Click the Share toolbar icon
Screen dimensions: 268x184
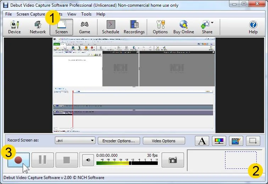[x=206, y=27]
